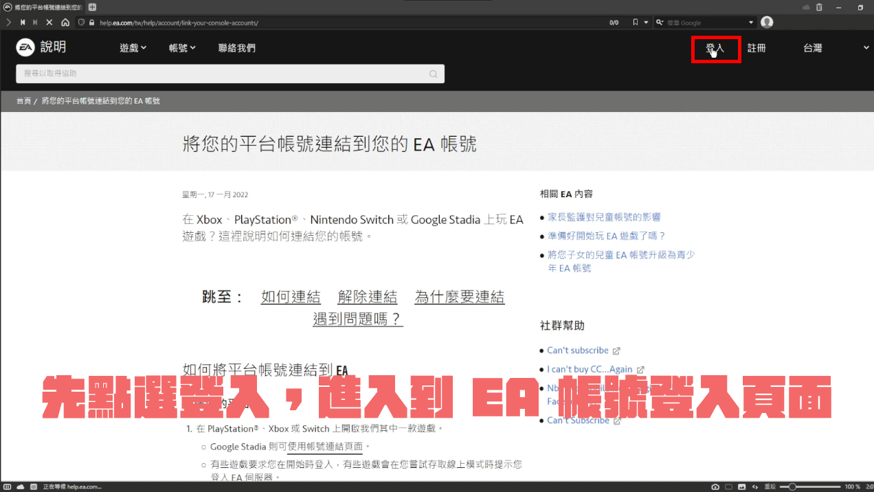Viewport: 874px width, 492px height.
Task: Jump to the 解除連結 section
Action: [368, 297]
